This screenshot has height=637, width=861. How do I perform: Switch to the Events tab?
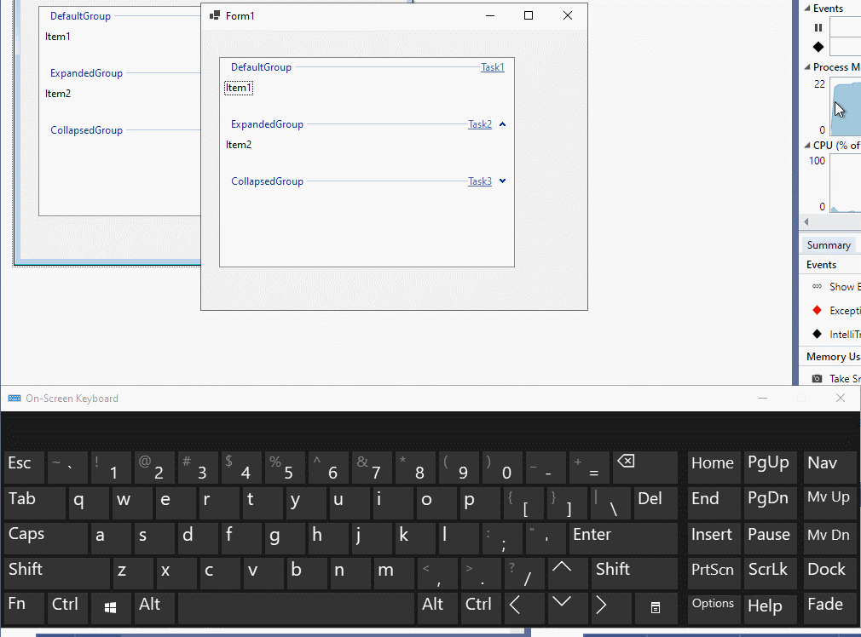coord(823,265)
